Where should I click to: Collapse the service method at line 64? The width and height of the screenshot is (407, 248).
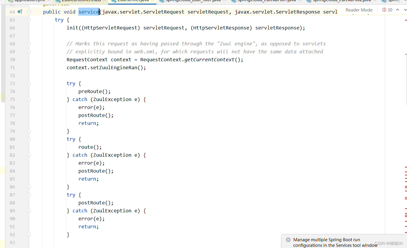pyautogui.click(x=29, y=12)
